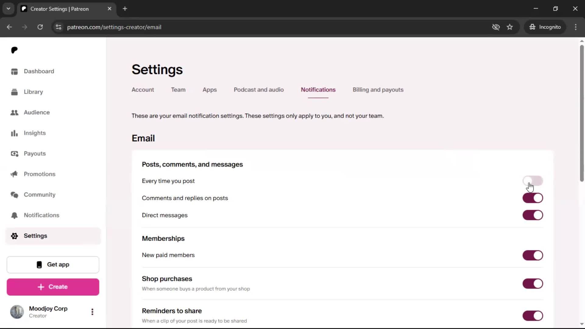Switch to the Account tab
The height and width of the screenshot is (329, 585).
click(x=143, y=90)
